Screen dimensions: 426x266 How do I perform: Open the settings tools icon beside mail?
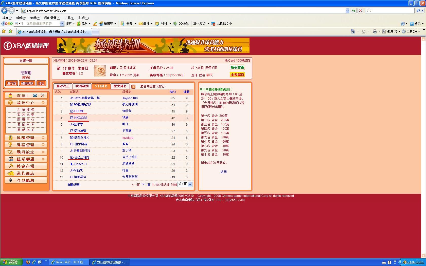tap(42, 95)
